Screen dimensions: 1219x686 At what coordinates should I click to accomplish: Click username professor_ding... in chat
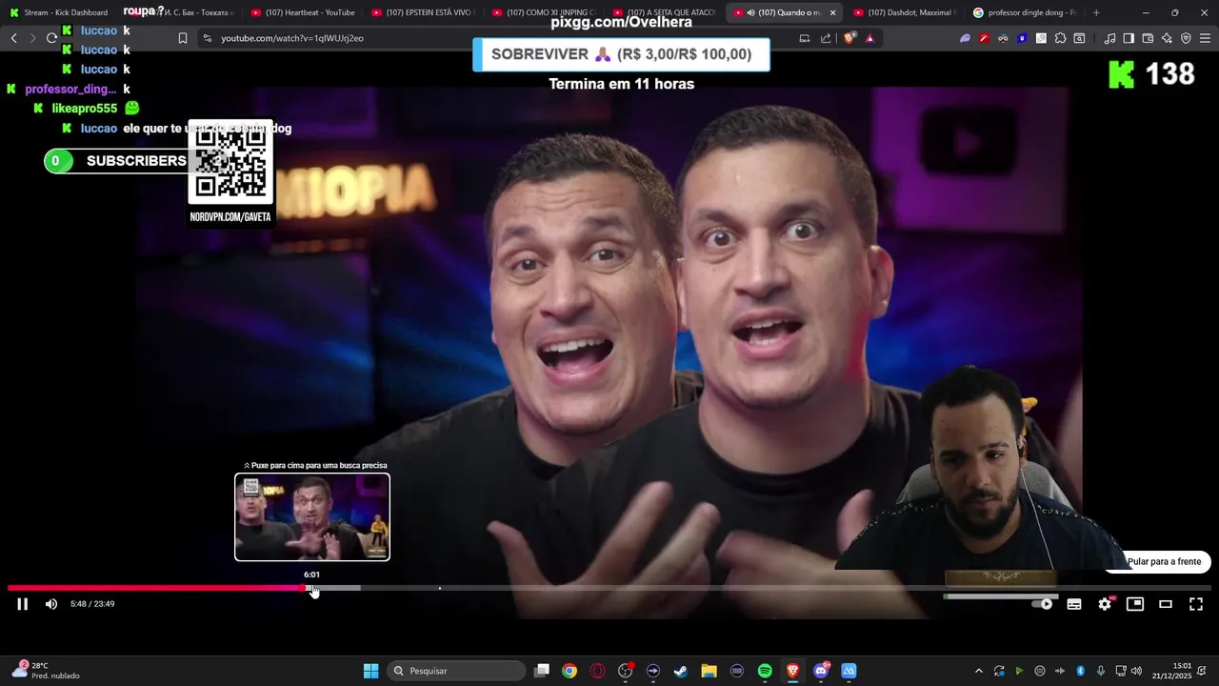pos(70,89)
